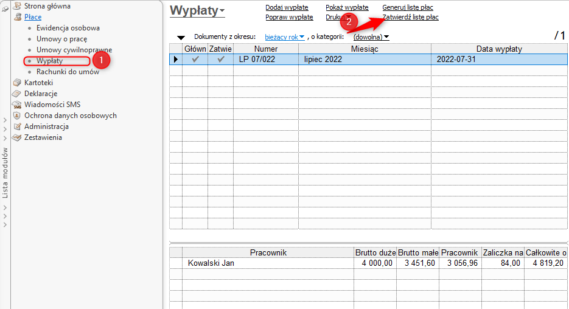Click the pin icon of the module list
This screenshot has height=309, width=569.
[5, 9]
